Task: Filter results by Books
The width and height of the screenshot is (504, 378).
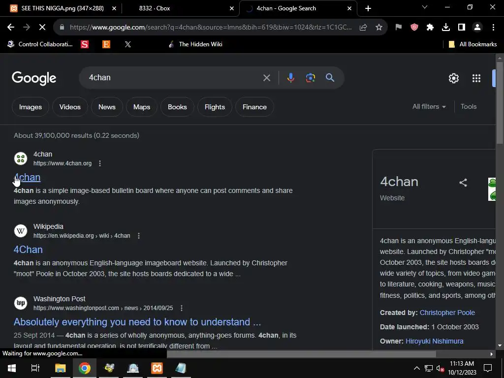Action: click(x=177, y=107)
